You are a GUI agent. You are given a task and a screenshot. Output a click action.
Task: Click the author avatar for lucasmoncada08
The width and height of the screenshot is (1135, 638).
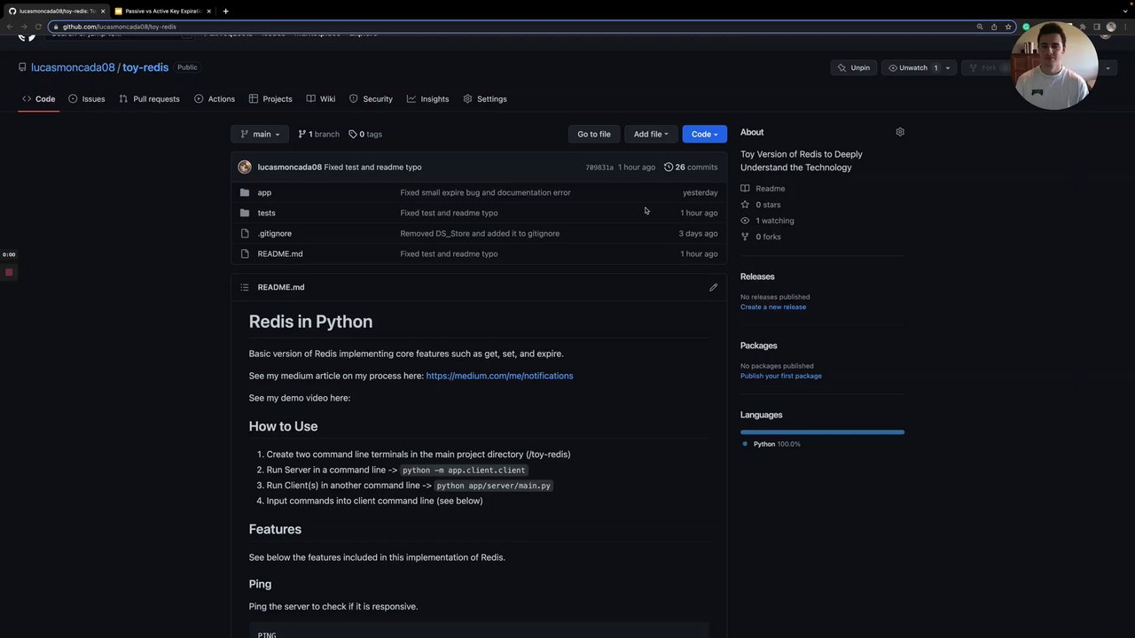click(x=245, y=167)
